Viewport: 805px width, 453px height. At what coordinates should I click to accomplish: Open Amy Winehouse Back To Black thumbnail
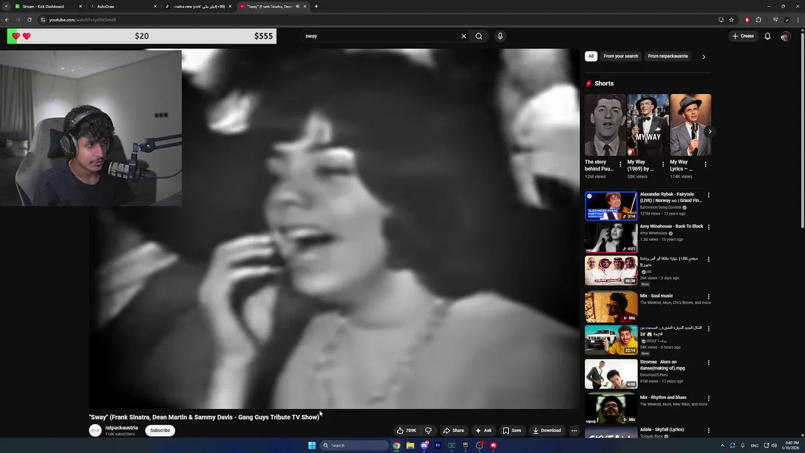point(611,238)
